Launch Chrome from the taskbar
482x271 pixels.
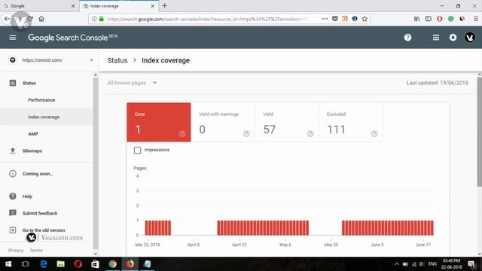pos(112,264)
